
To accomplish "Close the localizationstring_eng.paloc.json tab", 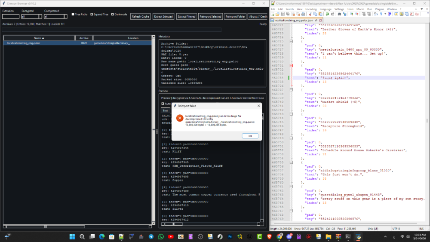I will (320, 20).
